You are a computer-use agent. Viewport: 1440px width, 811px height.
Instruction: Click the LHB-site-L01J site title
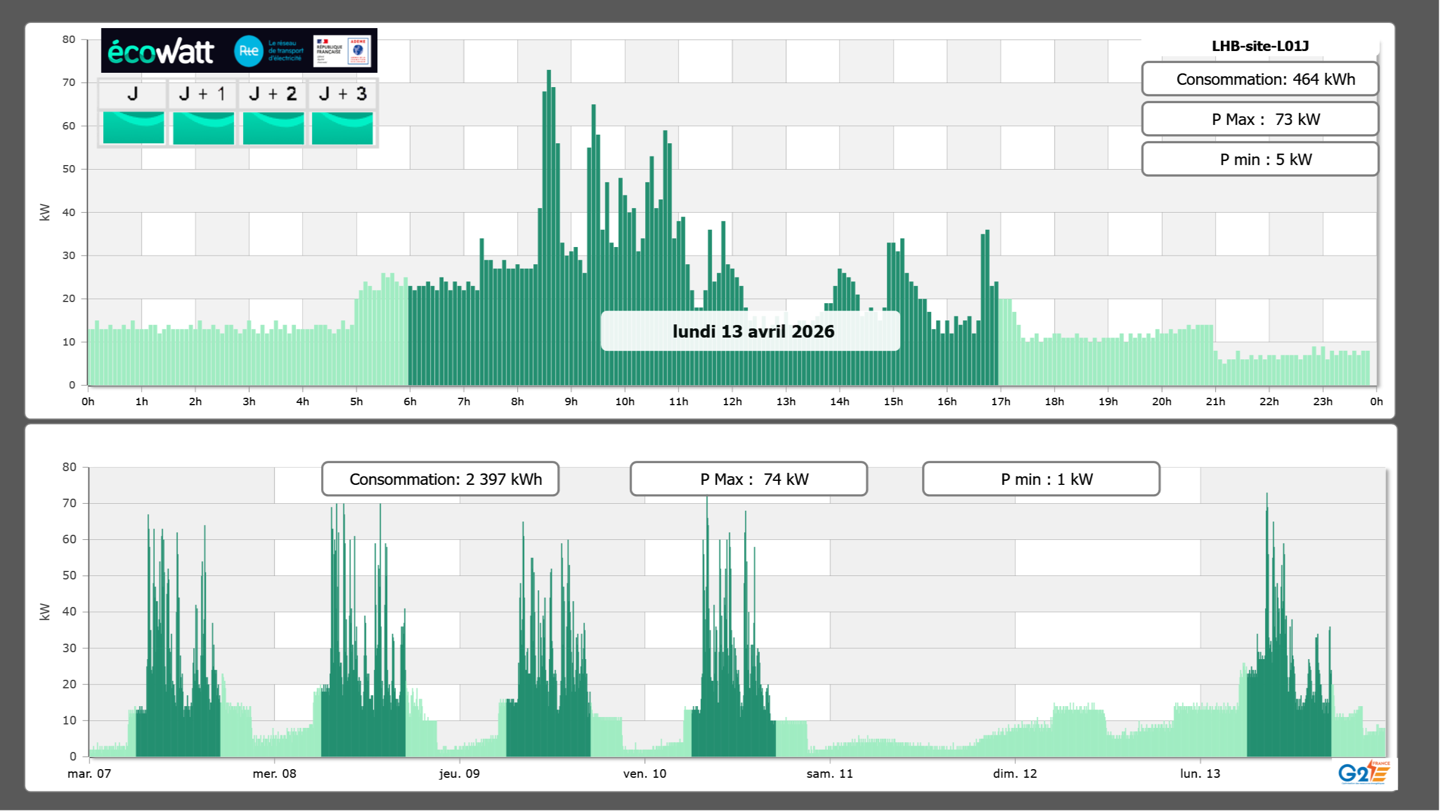click(1260, 46)
